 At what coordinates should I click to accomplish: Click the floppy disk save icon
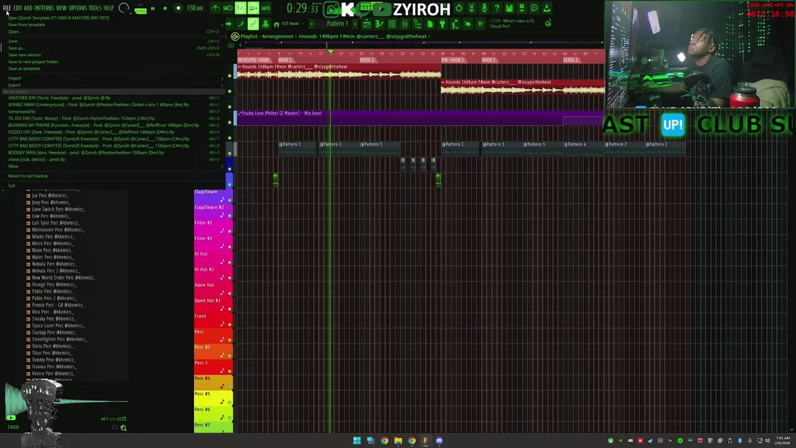click(509, 8)
